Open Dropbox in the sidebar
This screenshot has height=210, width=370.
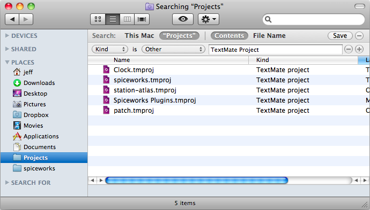pyautogui.click(x=31, y=115)
